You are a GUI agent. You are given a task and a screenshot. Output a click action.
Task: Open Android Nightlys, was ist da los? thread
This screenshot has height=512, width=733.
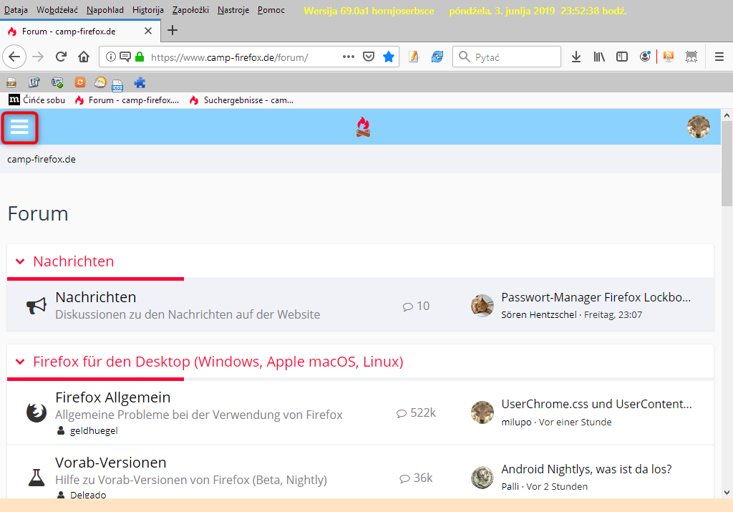(586, 469)
